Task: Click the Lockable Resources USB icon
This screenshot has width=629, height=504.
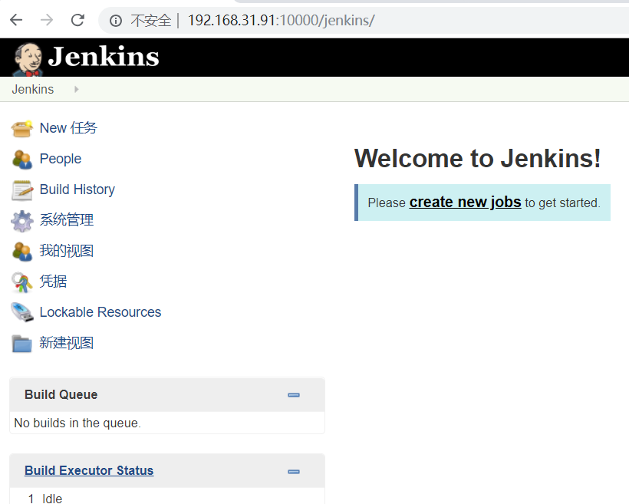Action: pyautogui.click(x=22, y=312)
